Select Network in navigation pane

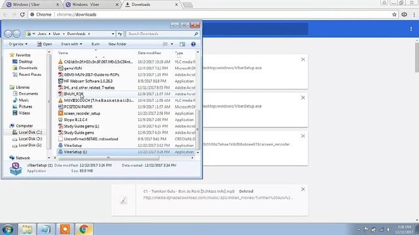(23, 158)
